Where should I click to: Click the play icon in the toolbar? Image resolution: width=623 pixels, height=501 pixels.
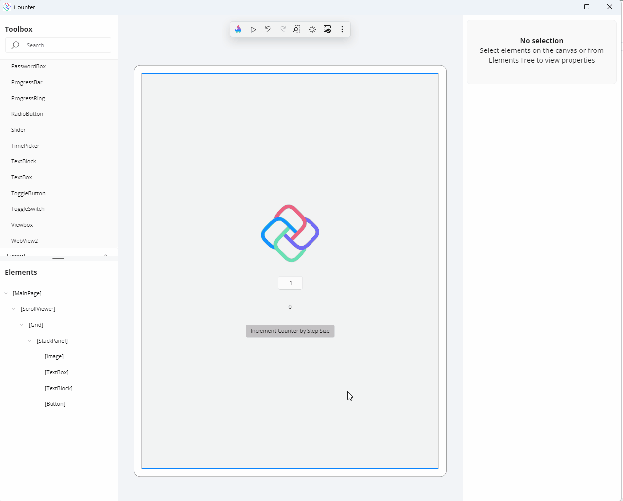253,29
